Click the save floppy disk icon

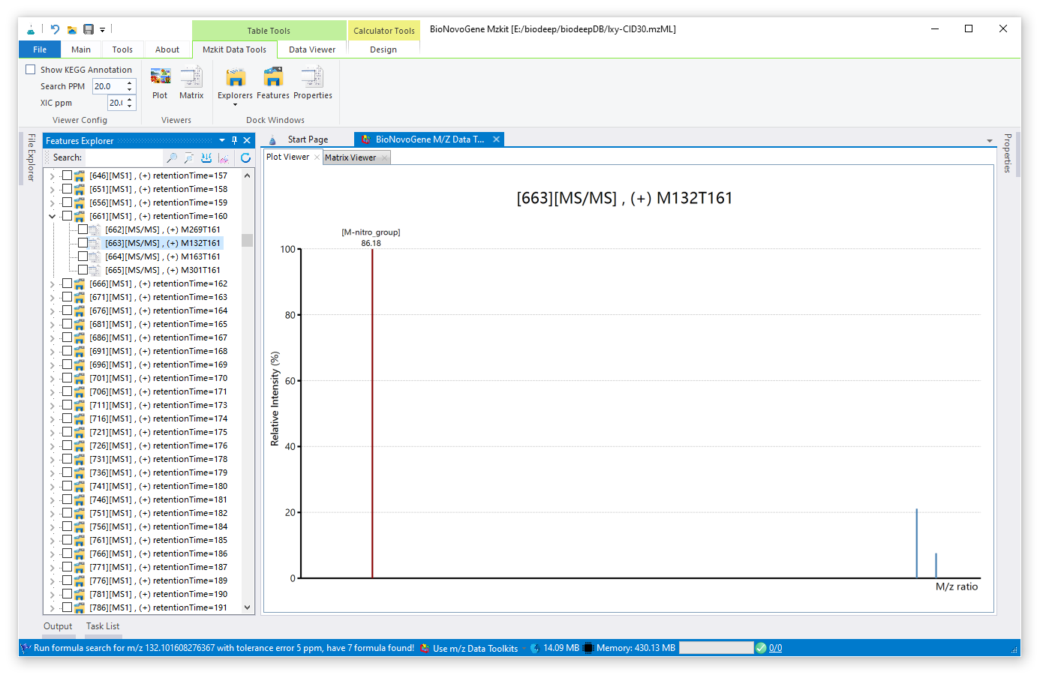(89, 29)
